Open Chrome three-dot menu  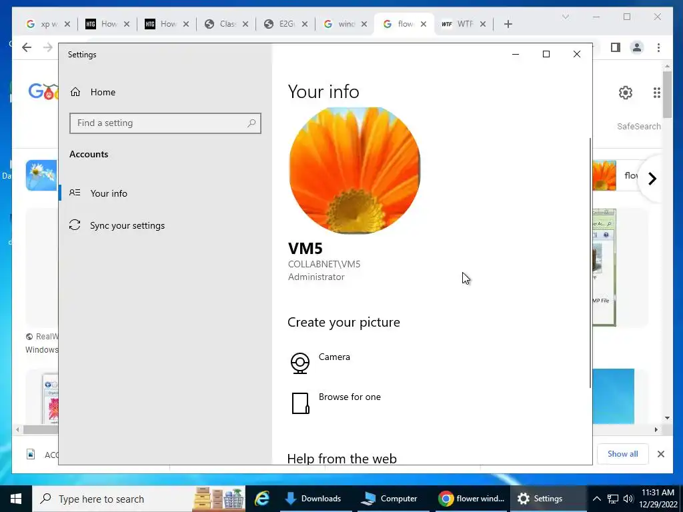coord(658,47)
